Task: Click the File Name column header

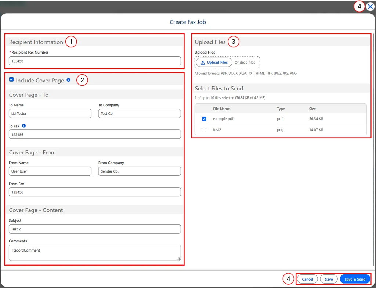Action: tap(221, 109)
